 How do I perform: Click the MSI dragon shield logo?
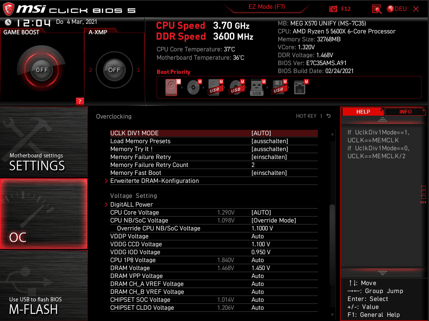coord(8,9)
